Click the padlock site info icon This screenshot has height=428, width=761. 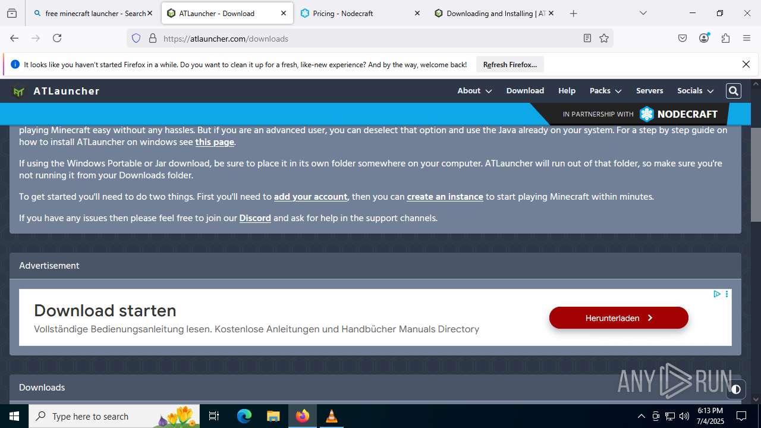click(153, 38)
